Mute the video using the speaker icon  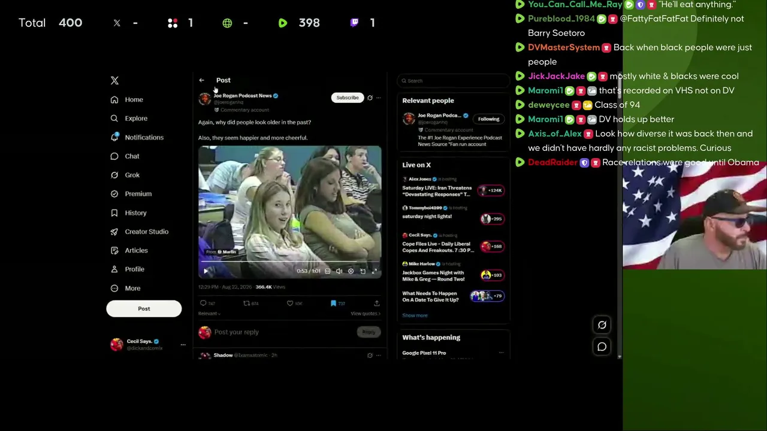pyautogui.click(x=339, y=271)
